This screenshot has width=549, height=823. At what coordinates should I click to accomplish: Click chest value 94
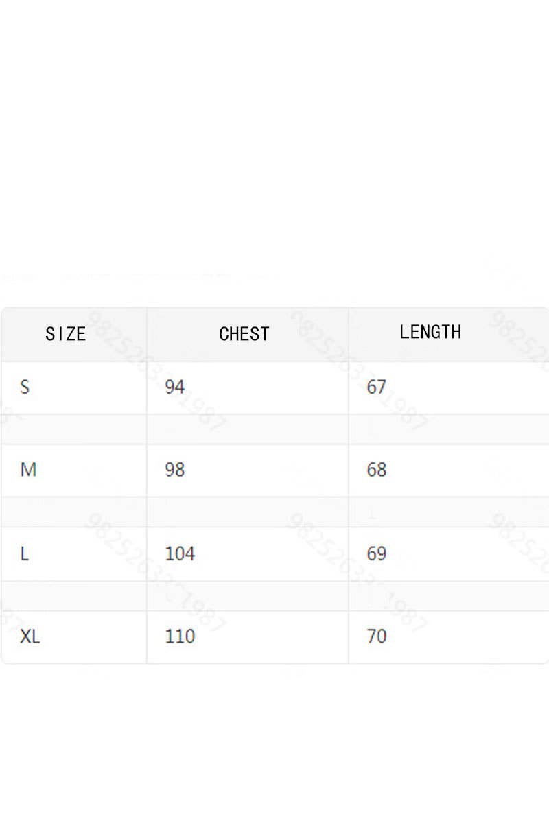(x=175, y=387)
